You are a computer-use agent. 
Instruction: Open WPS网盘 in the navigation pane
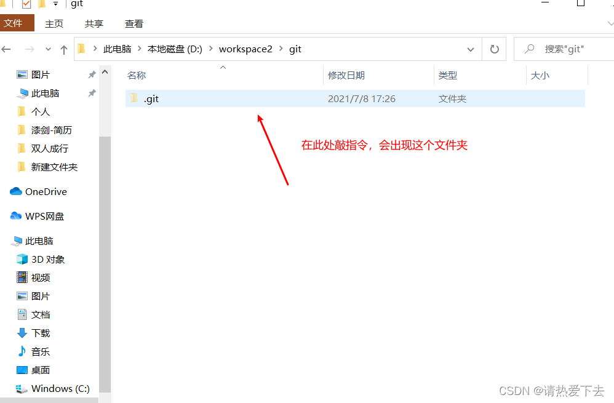coord(44,216)
